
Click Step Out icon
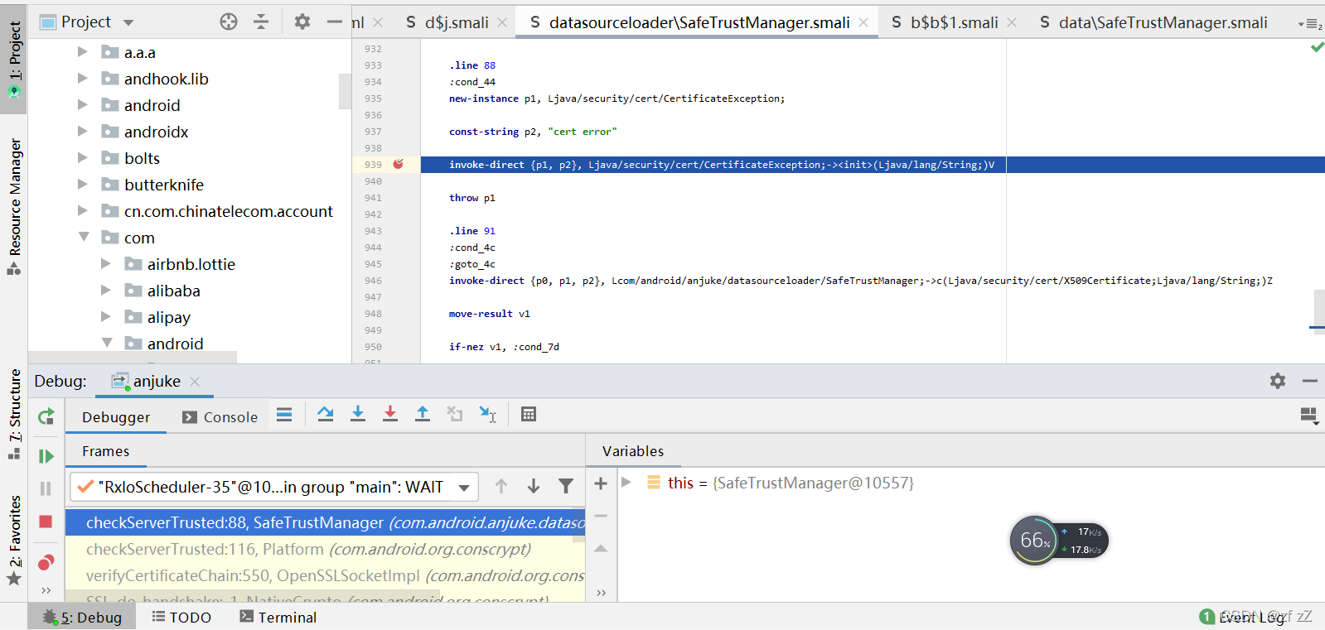pyautogui.click(x=423, y=414)
